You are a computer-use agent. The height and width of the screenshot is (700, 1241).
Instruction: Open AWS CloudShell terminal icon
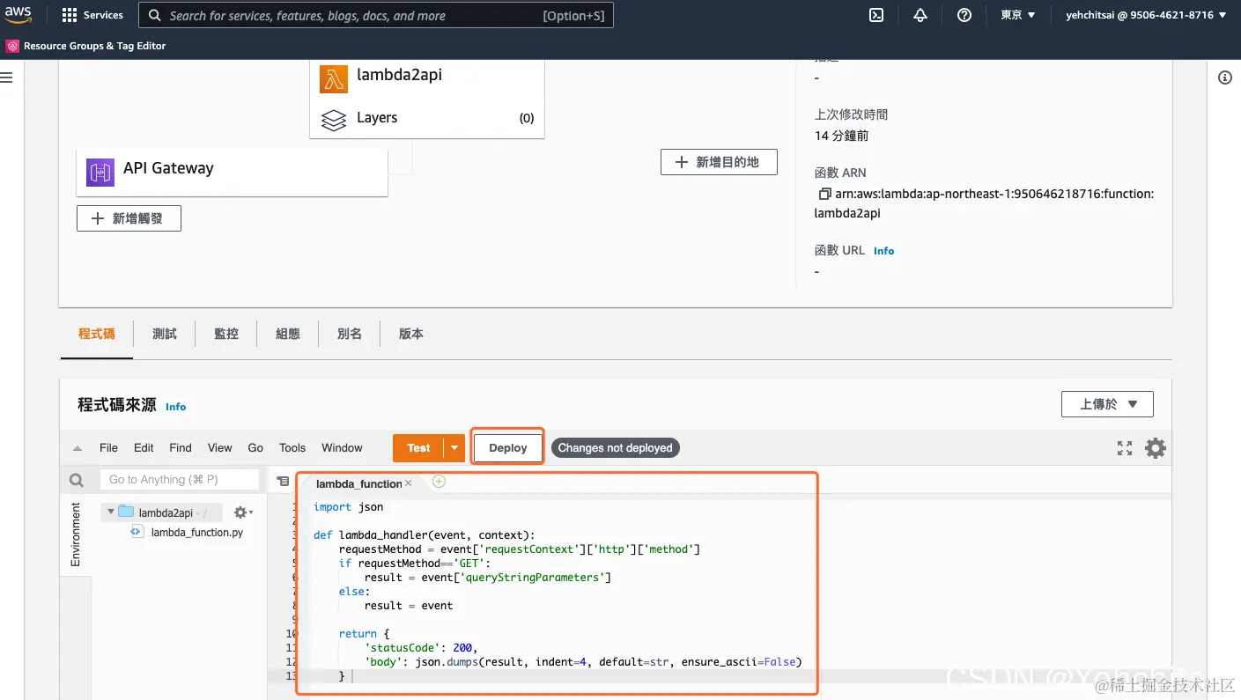(x=876, y=15)
